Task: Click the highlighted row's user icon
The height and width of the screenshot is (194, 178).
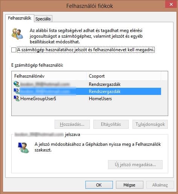Action: (17, 91)
